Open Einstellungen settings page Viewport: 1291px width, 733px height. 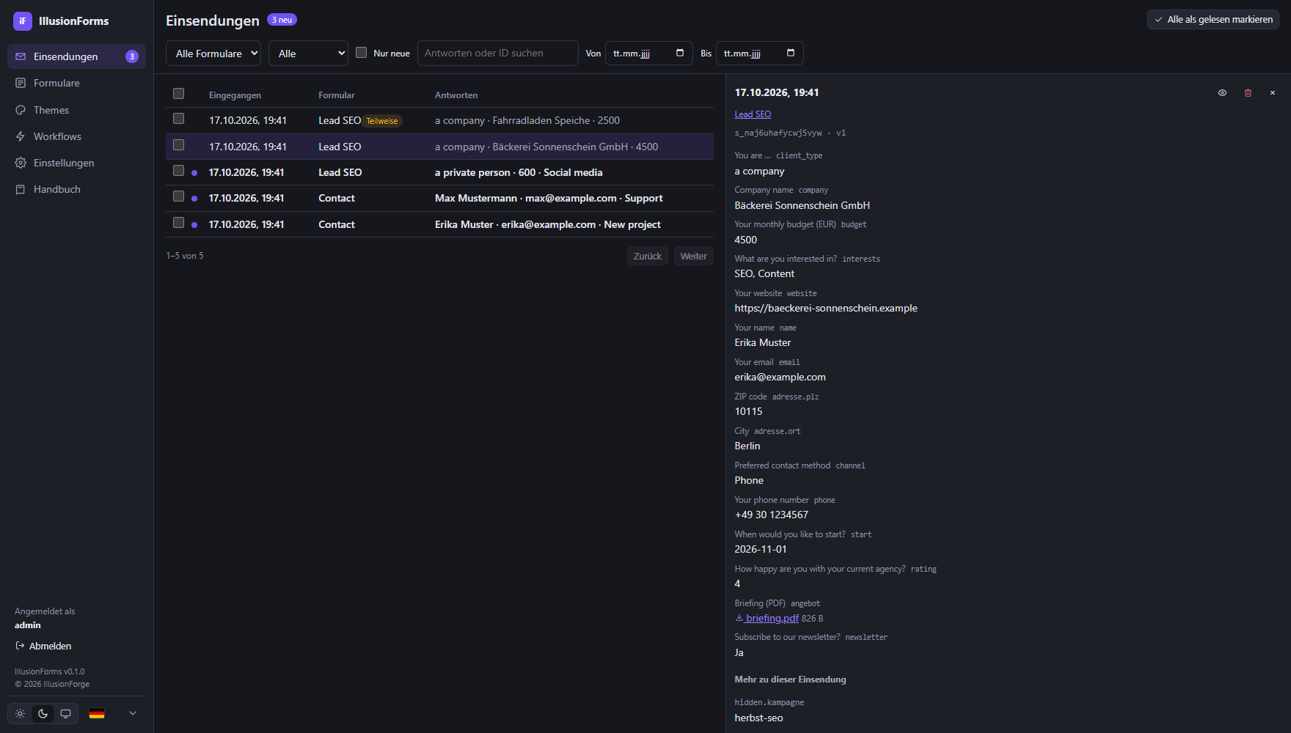tap(76, 163)
